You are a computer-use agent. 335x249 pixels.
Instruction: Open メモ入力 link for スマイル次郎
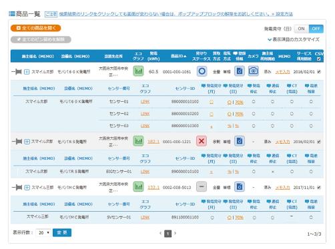click(282, 142)
